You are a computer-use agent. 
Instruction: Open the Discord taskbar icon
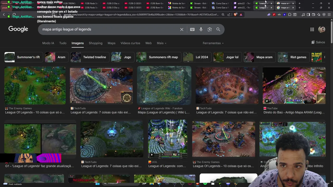[228, 184]
